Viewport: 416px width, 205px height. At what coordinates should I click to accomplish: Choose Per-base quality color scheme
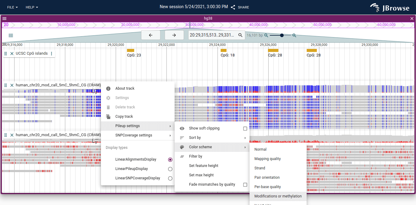(278, 187)
